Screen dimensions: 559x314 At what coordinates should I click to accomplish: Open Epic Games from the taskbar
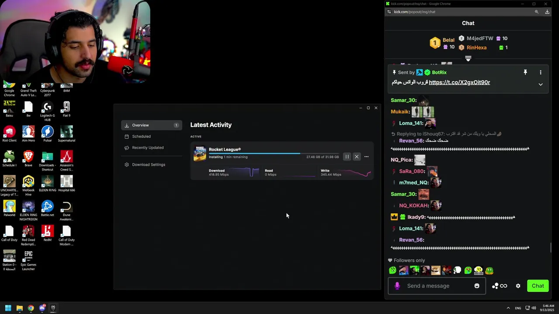point(53,308)
